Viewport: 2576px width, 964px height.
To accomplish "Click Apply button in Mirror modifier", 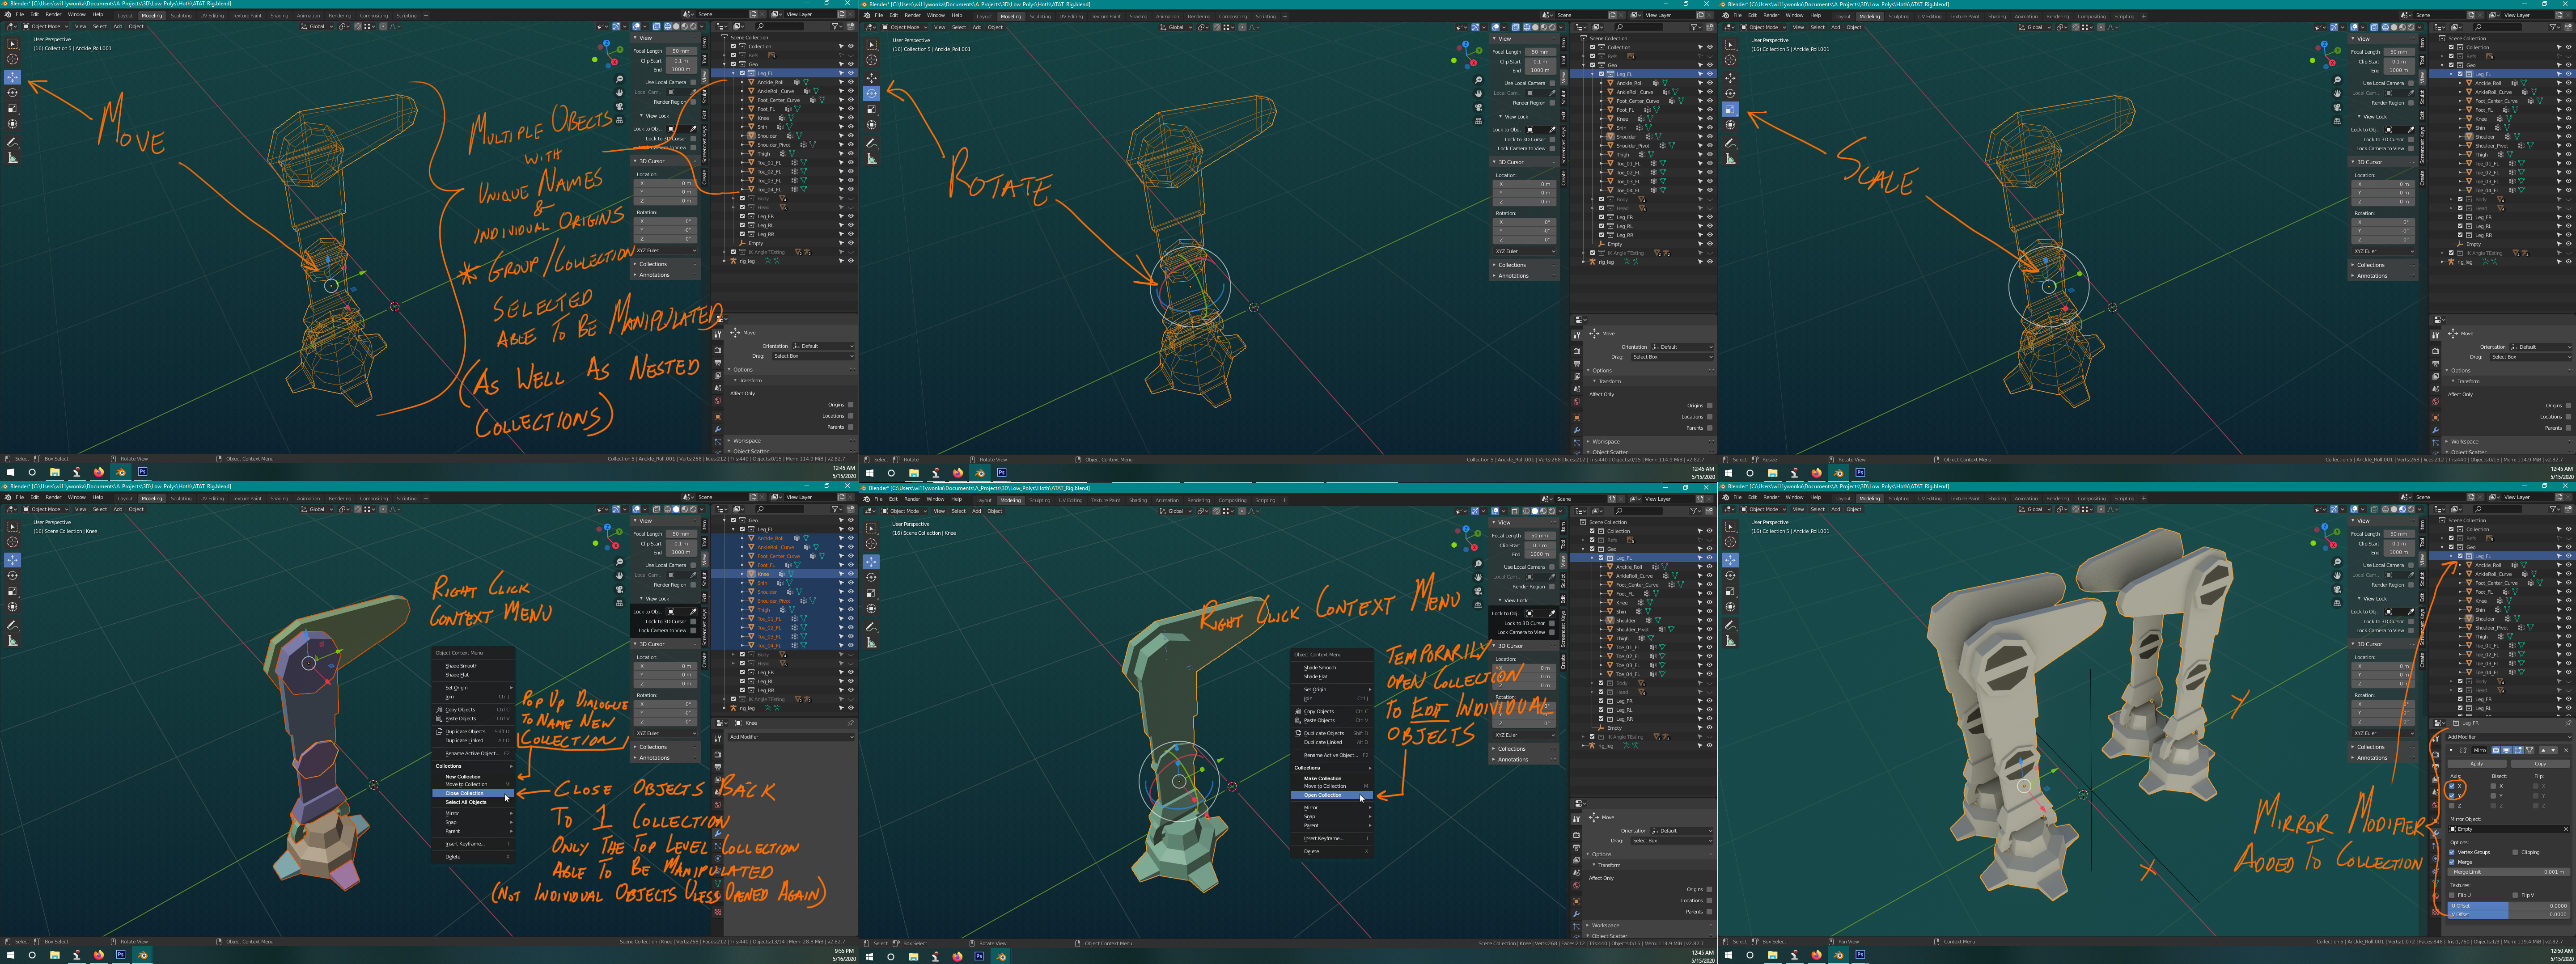I will pos(2477,764).
